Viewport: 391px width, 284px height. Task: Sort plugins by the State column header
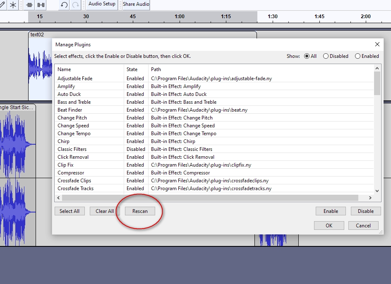tap(132, 69)
